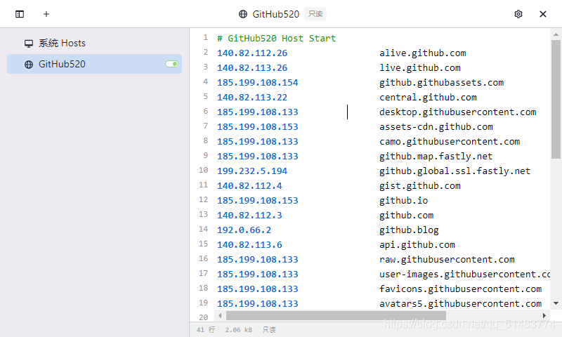
Task: Click hostname favicons.githubusercontent.com
Action: click(461, 289)
